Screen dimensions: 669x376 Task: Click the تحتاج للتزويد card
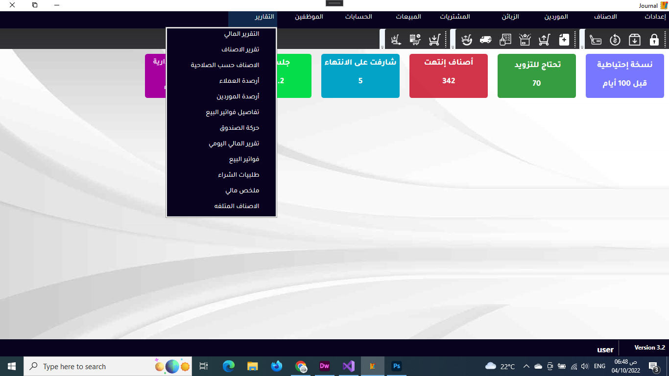pyautogui.click(x=536, y=76)
